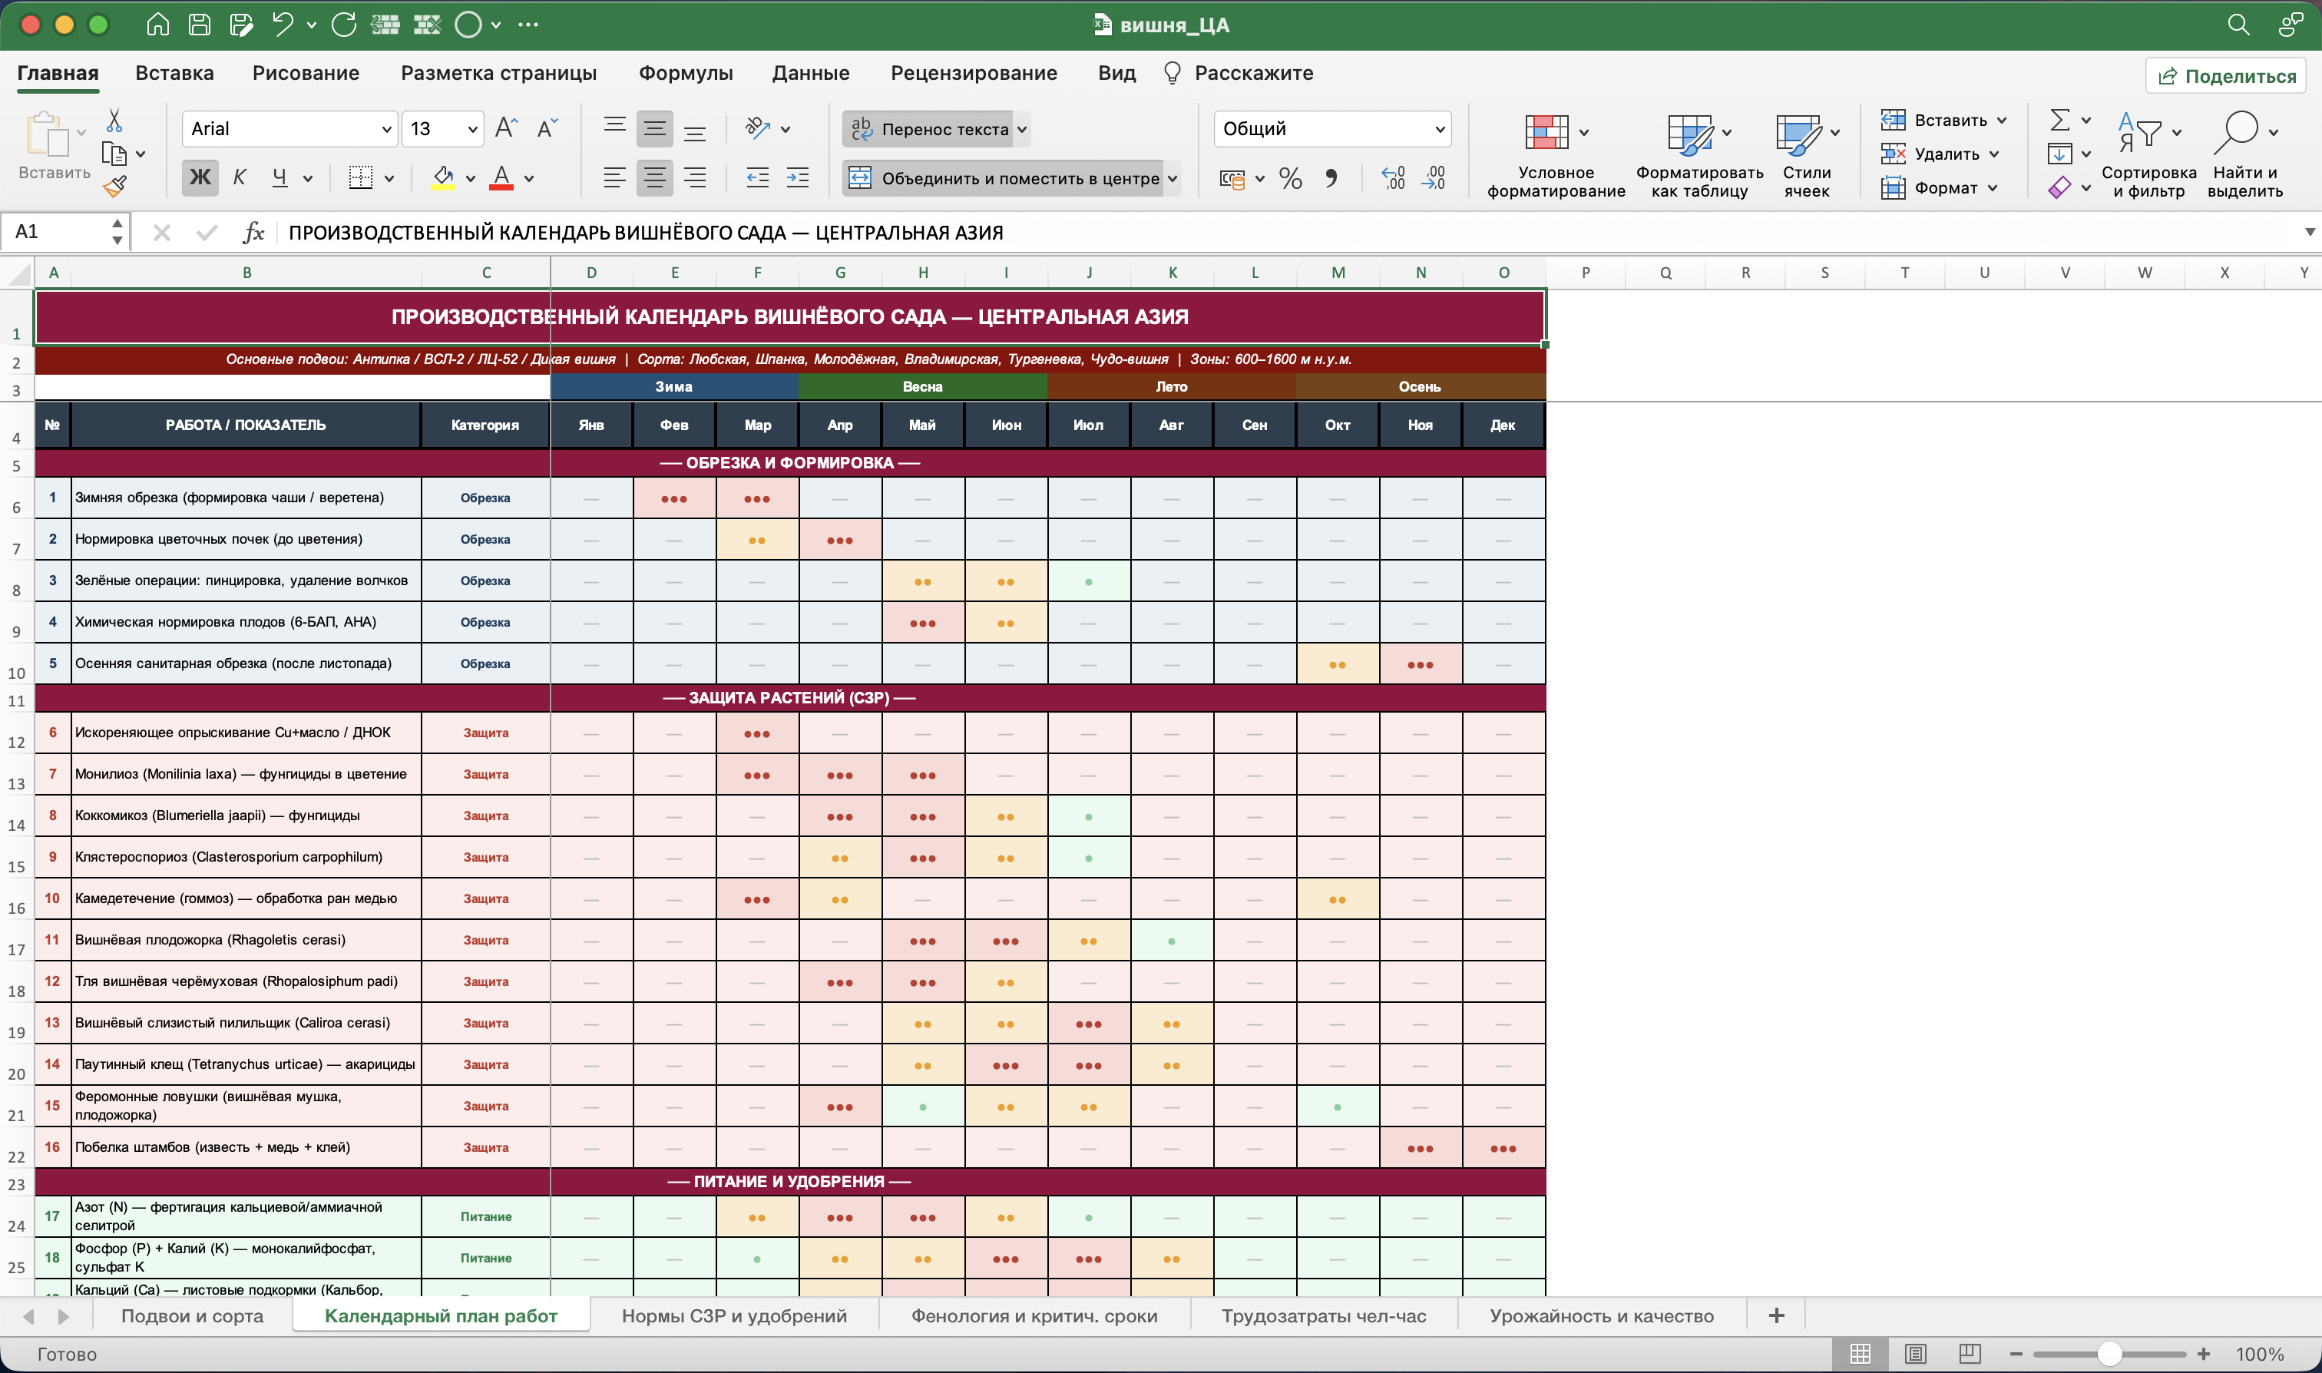The height and width of the screenshot is (1373, 2322).
Task: Click the Поделиться share button
Action: coord(2227,76)
